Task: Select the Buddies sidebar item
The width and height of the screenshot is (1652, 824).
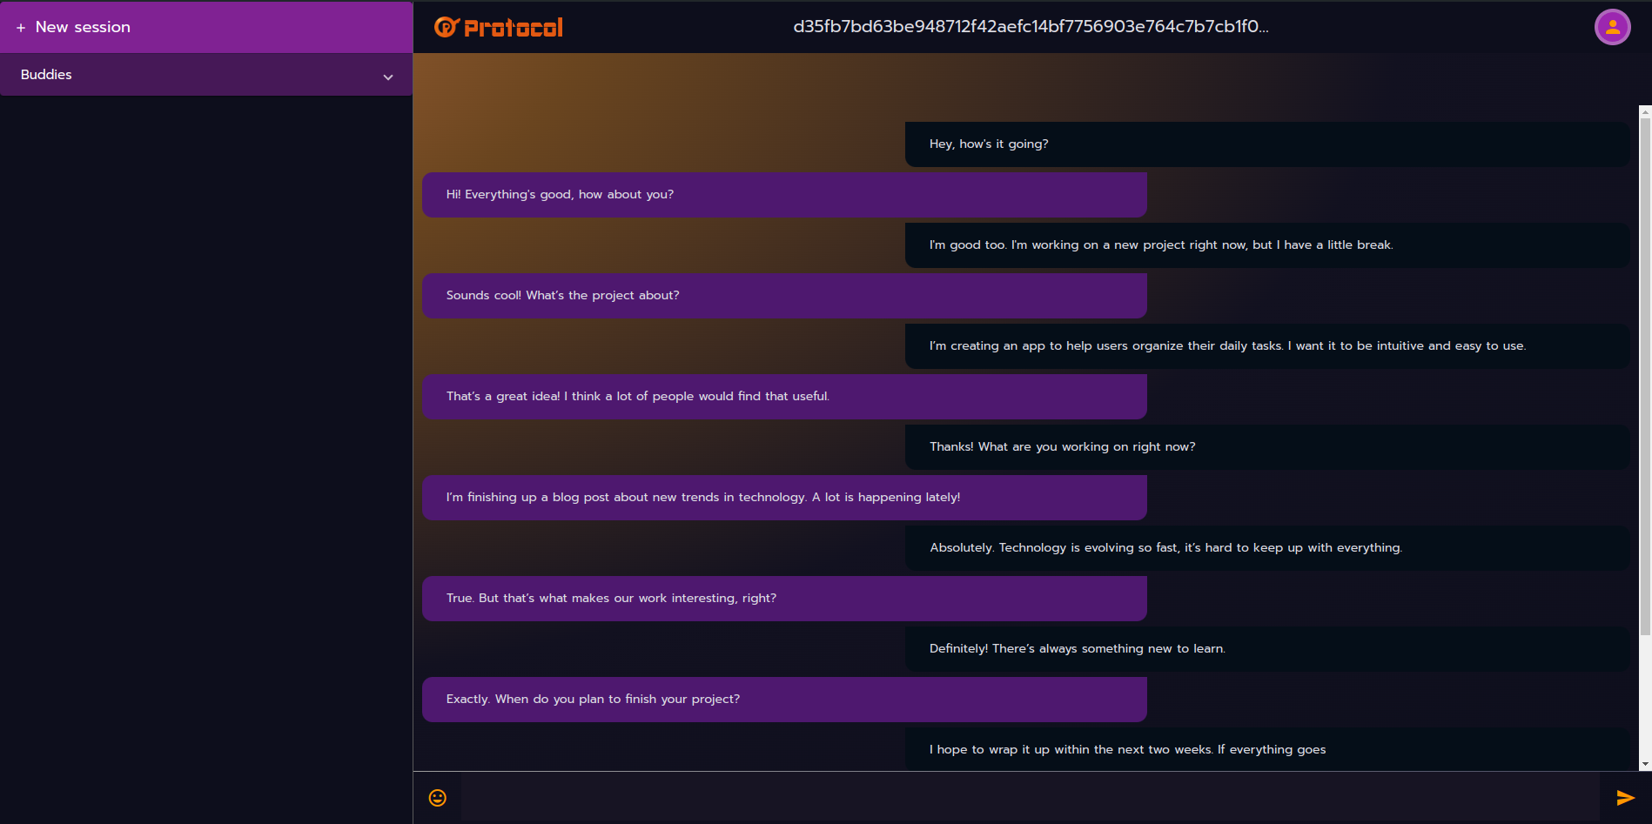Action: click(x=46, y=75)
